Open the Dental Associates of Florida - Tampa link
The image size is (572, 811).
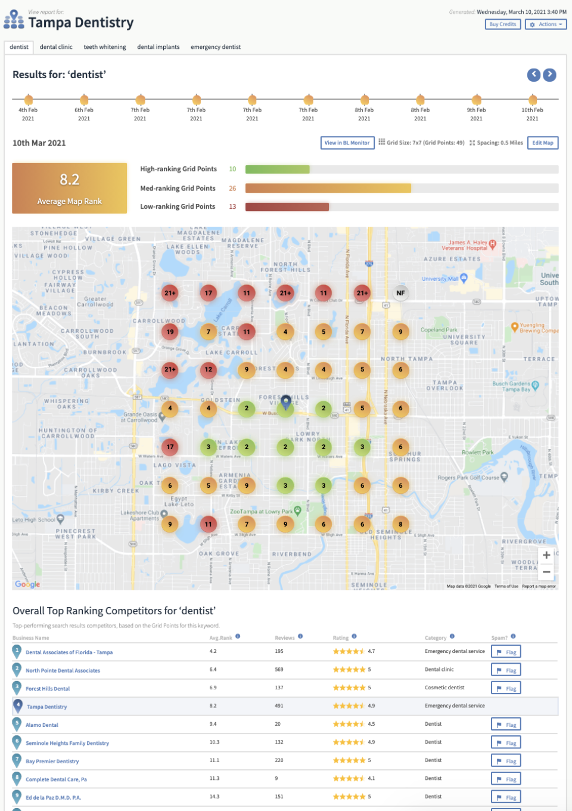[x=69, y=652]
